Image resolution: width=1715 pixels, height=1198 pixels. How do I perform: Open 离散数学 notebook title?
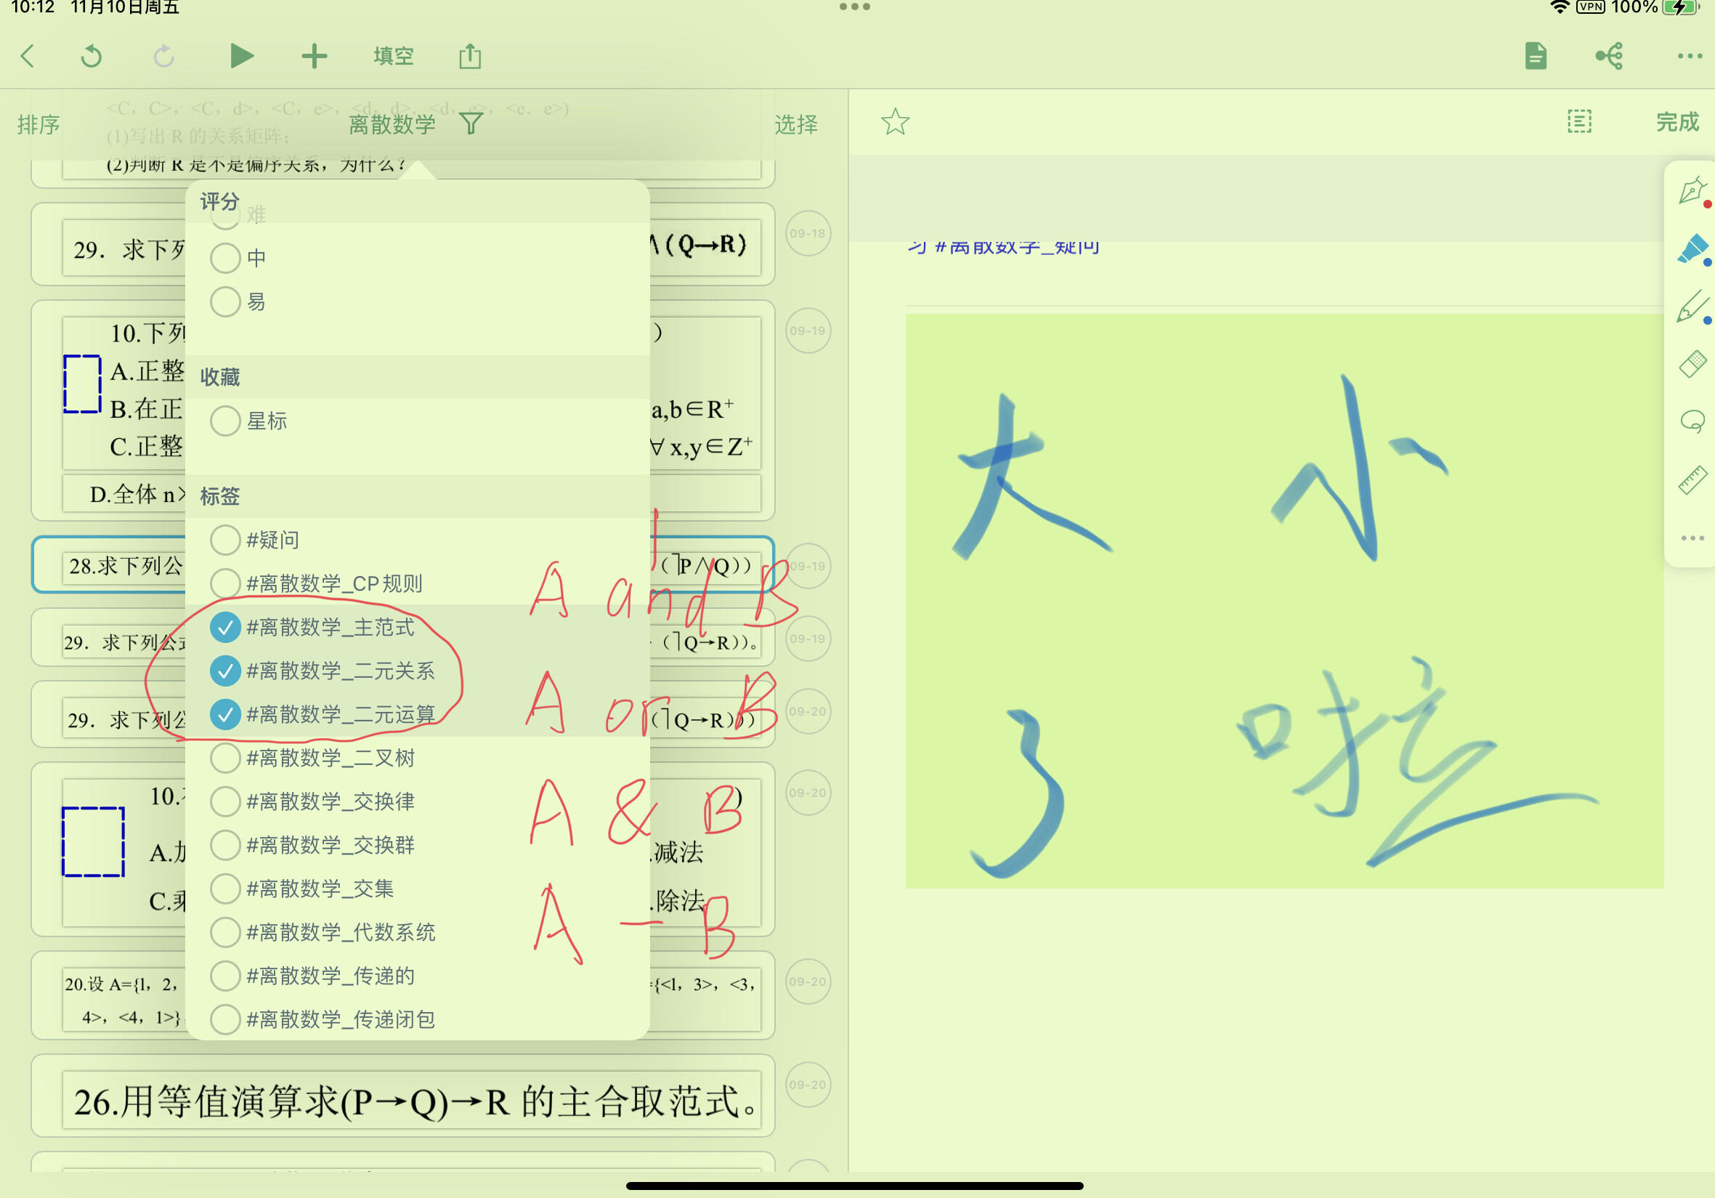coord(392,124)
